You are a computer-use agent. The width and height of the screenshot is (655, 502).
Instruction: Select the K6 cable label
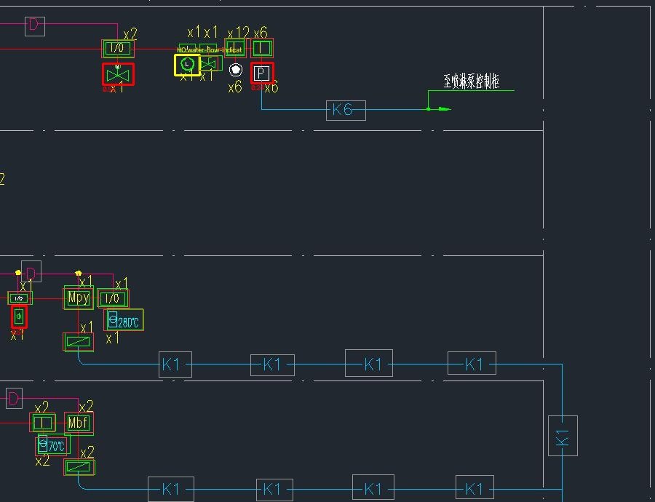coord(346,111)
